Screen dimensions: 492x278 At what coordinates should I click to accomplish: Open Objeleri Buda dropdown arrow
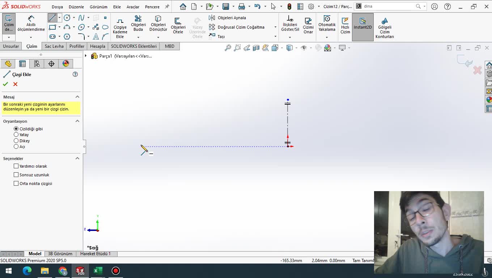138,37
